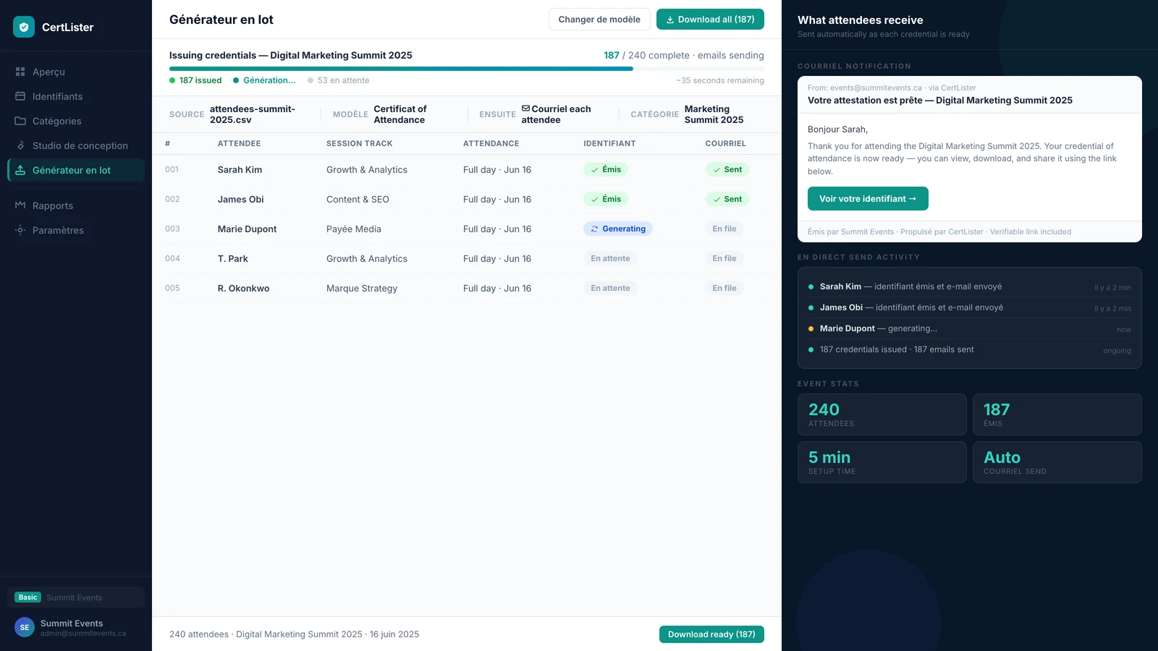The height and width of the screenshot is (651, 1158).
Task: Go to Identifiants in the sidebar
Action: [76, 96]
